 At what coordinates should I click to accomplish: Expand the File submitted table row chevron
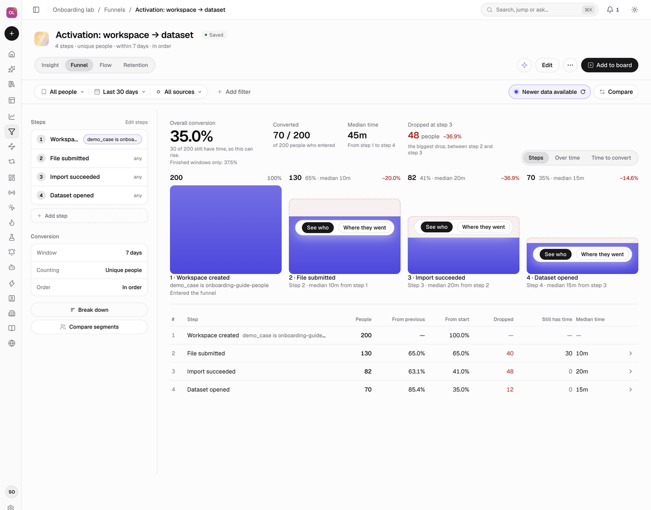[631, 353]
